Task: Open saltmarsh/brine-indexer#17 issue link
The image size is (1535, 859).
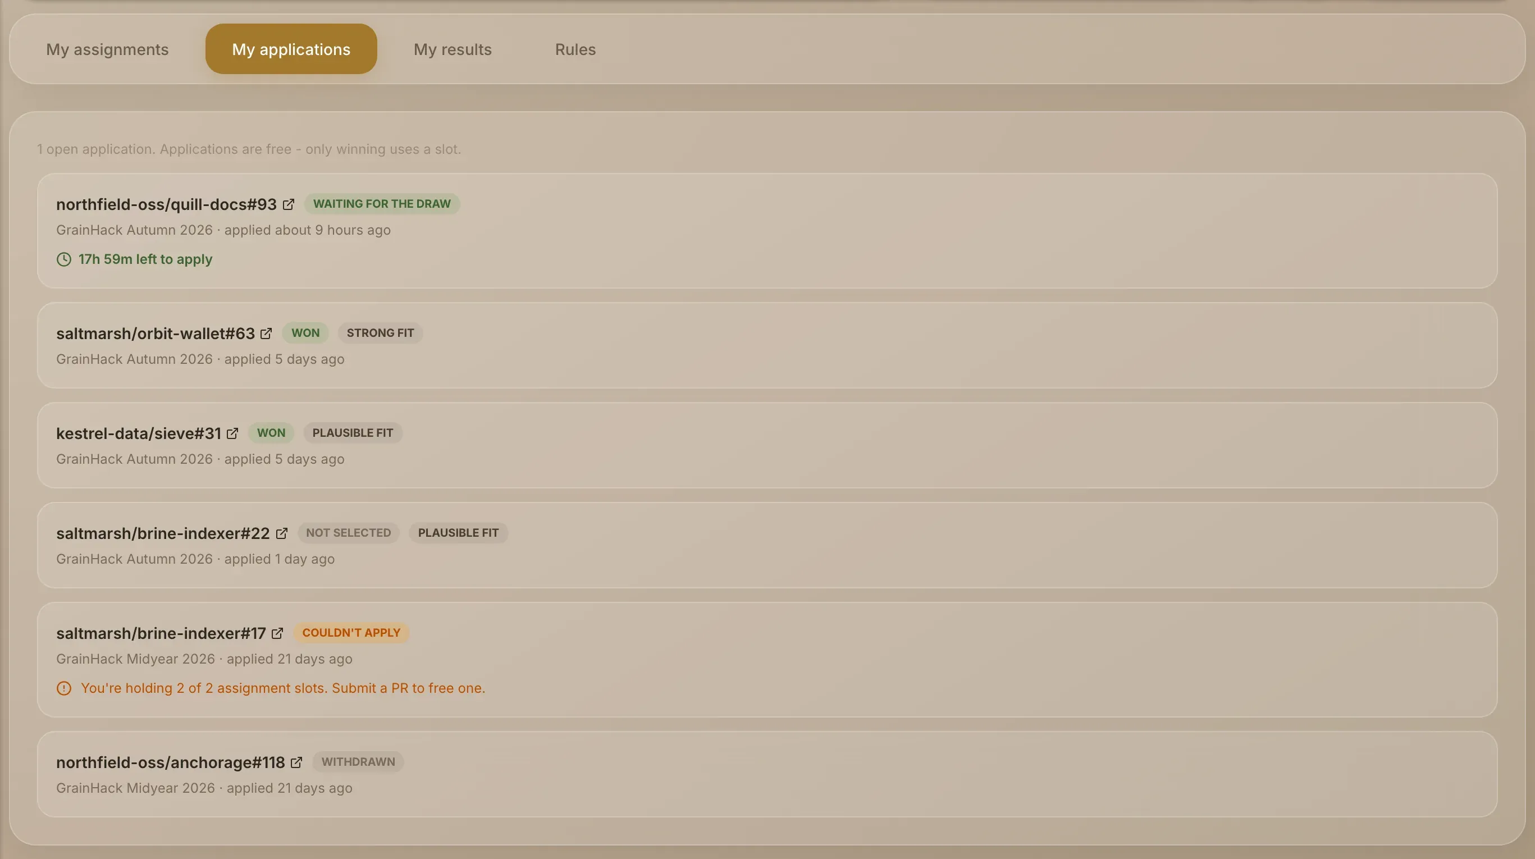Action: [x=161, y=633]
